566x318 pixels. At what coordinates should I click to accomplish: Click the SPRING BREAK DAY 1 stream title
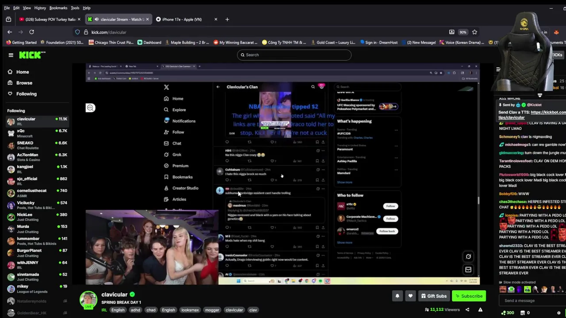[121, 303]
